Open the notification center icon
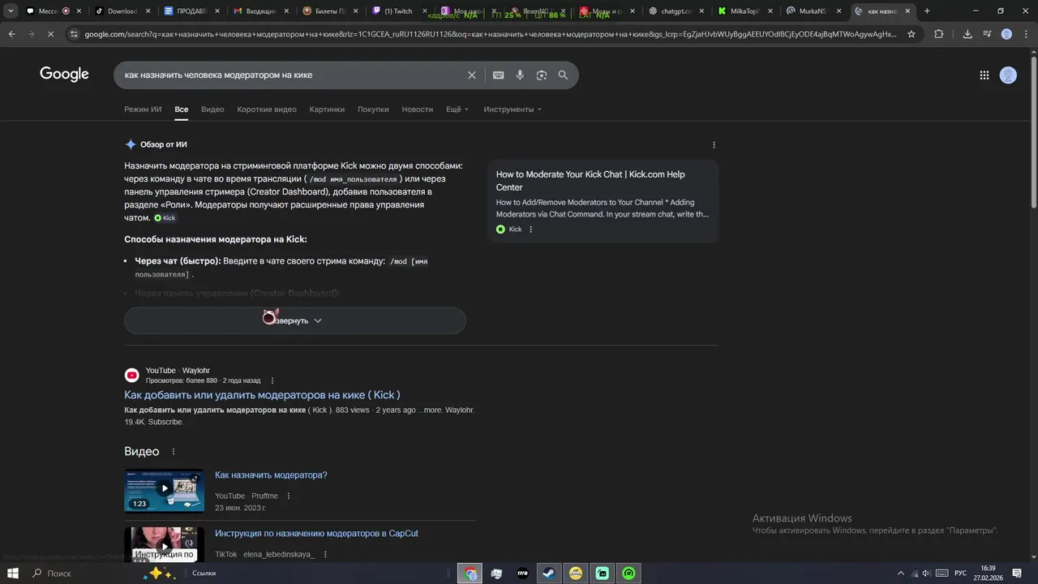Screen dimensions: 1038x584 tap(1017, 573)
